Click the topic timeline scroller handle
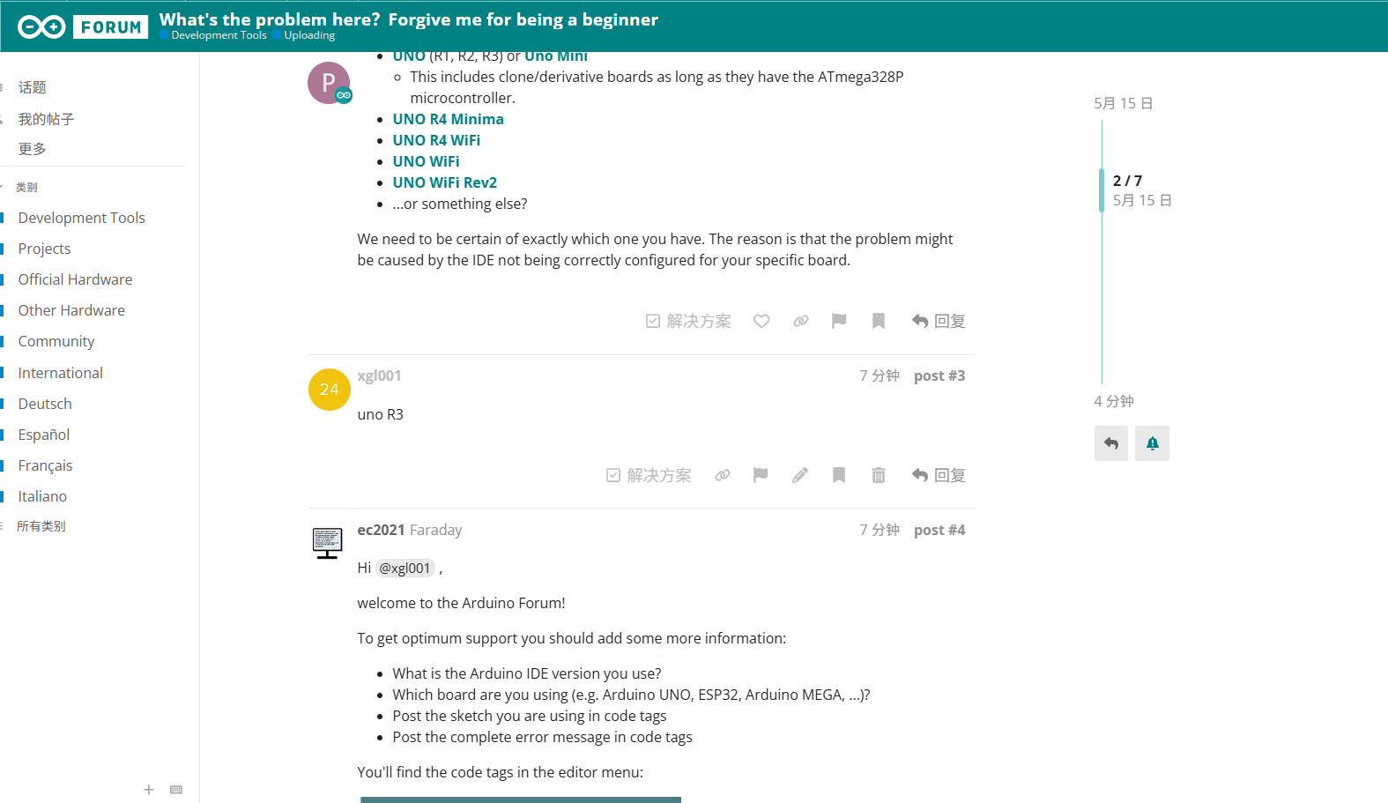1388x803 pixels. [x=1102, y=190]
